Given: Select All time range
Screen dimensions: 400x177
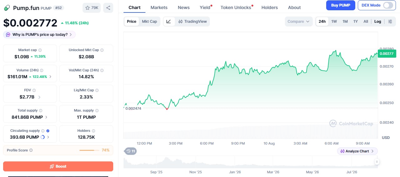Looking at the screenshot, I should (x=366, y=22).
